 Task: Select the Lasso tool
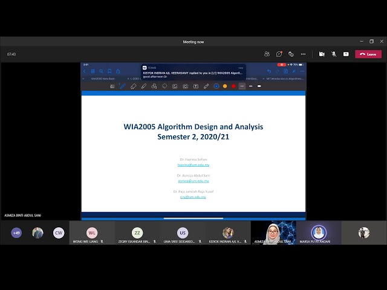[x=164, y=86]
